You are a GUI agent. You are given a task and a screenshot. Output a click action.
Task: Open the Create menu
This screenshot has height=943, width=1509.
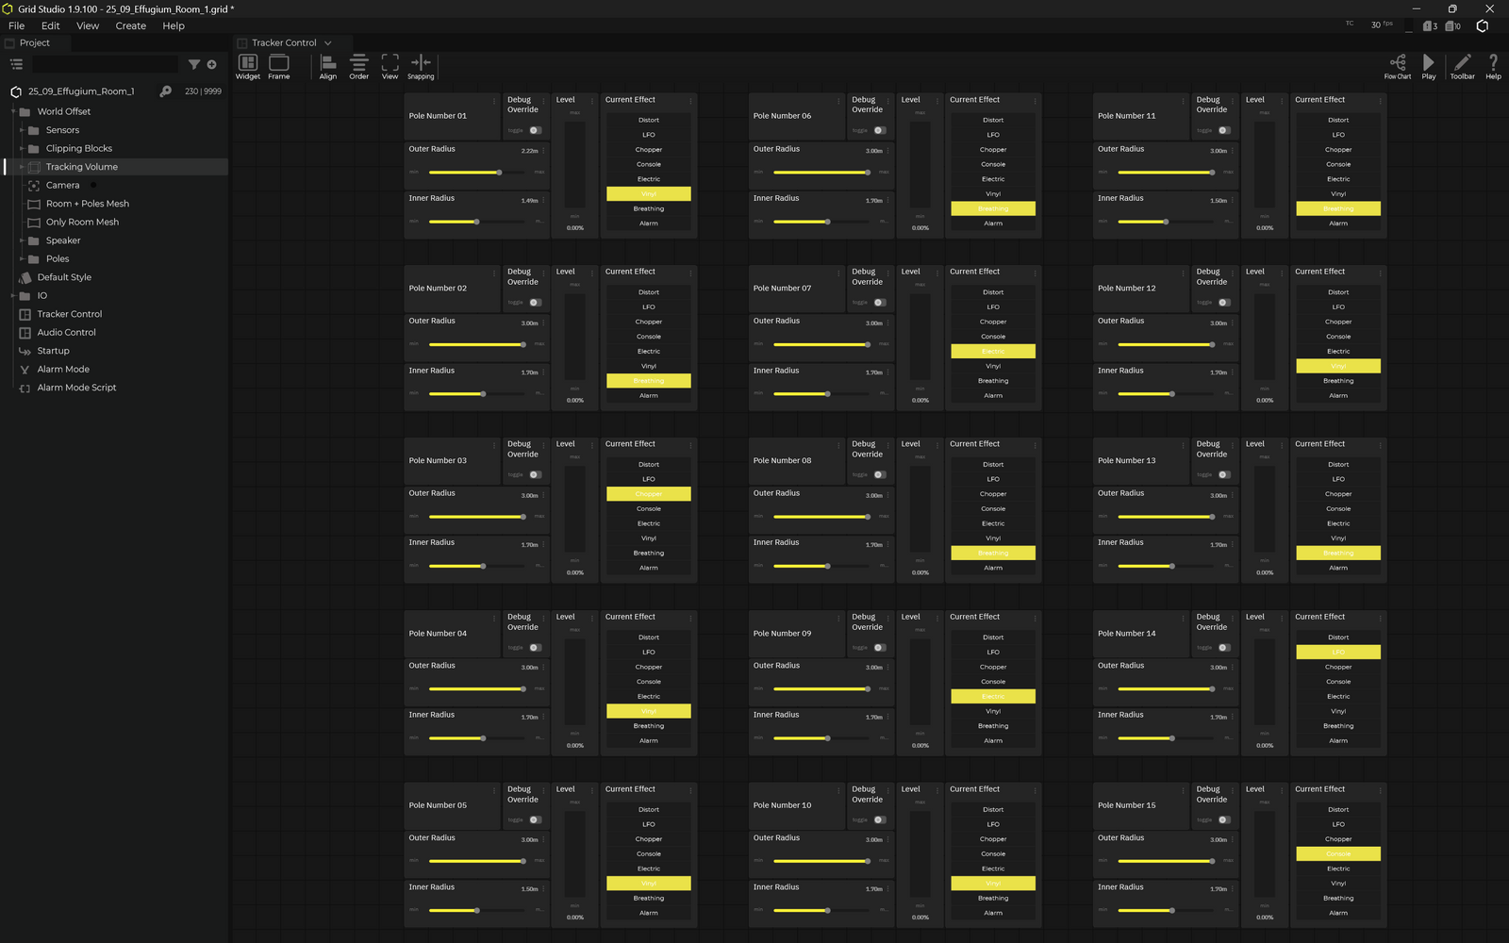click(130, 26)
